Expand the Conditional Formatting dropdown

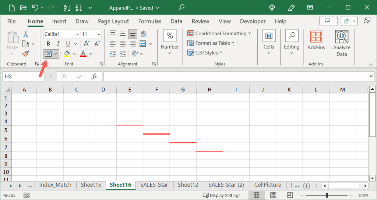click(x=219, y=33)
